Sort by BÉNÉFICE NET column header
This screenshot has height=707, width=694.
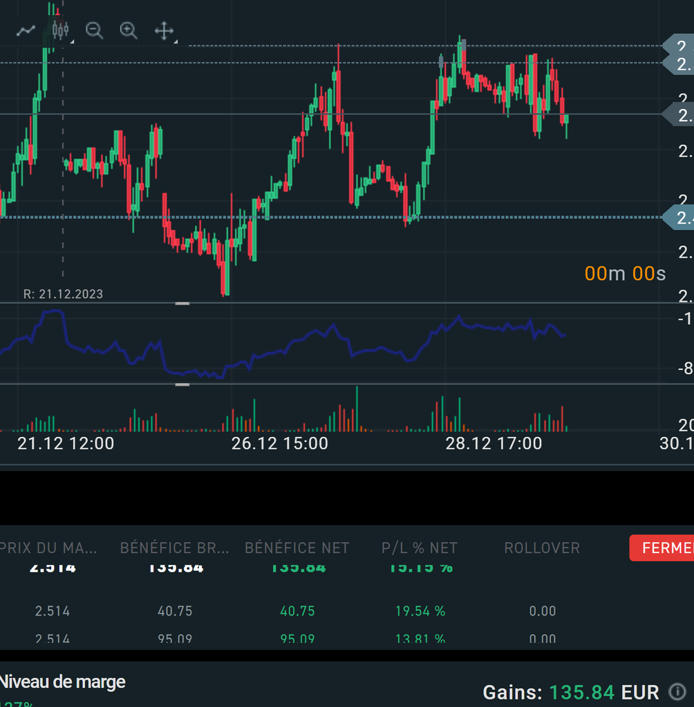coord(297,548)
